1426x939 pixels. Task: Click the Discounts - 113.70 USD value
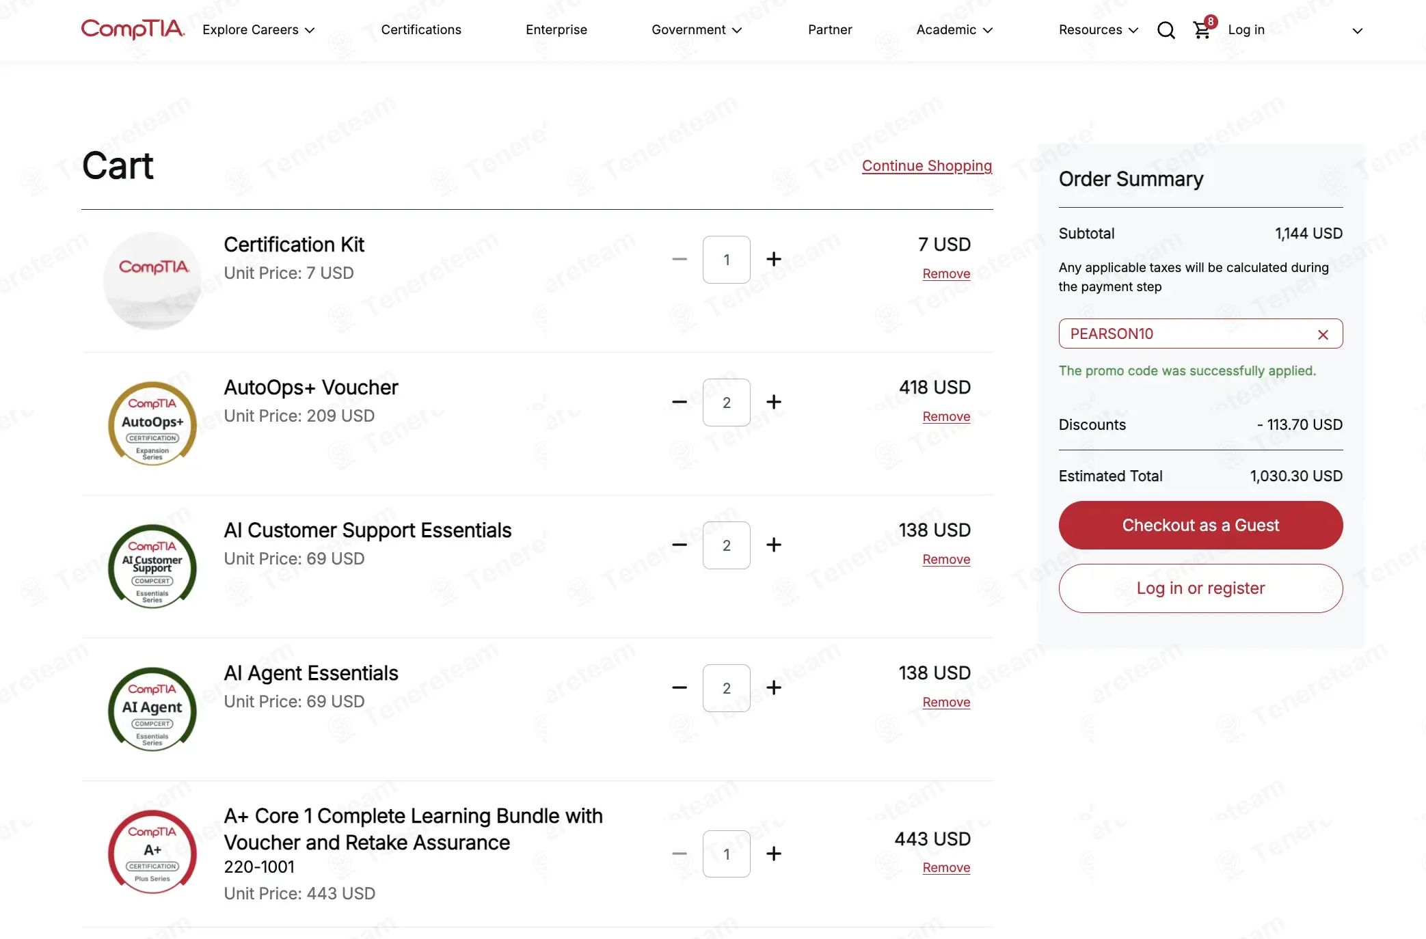(x=1300, y=425)
